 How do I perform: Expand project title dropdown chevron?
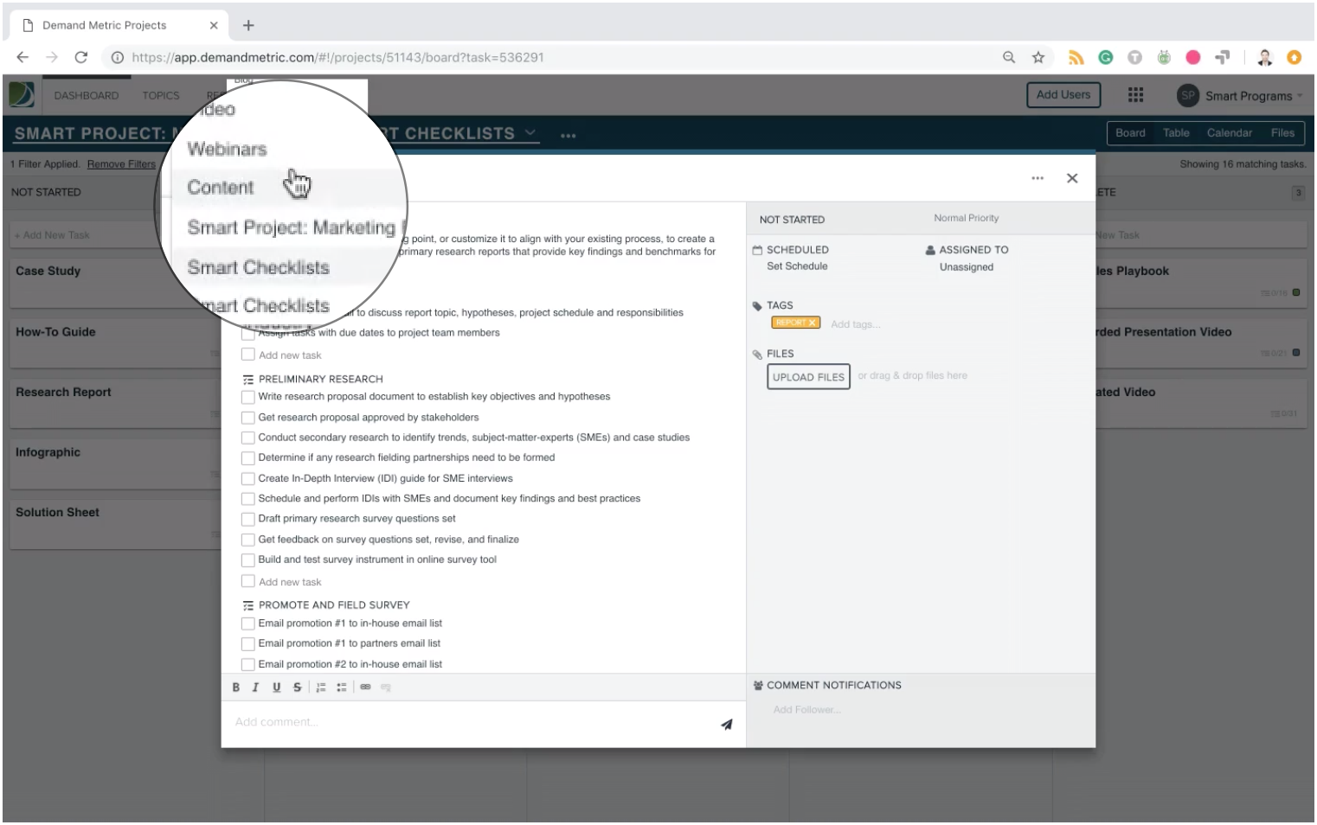point(530,132)
